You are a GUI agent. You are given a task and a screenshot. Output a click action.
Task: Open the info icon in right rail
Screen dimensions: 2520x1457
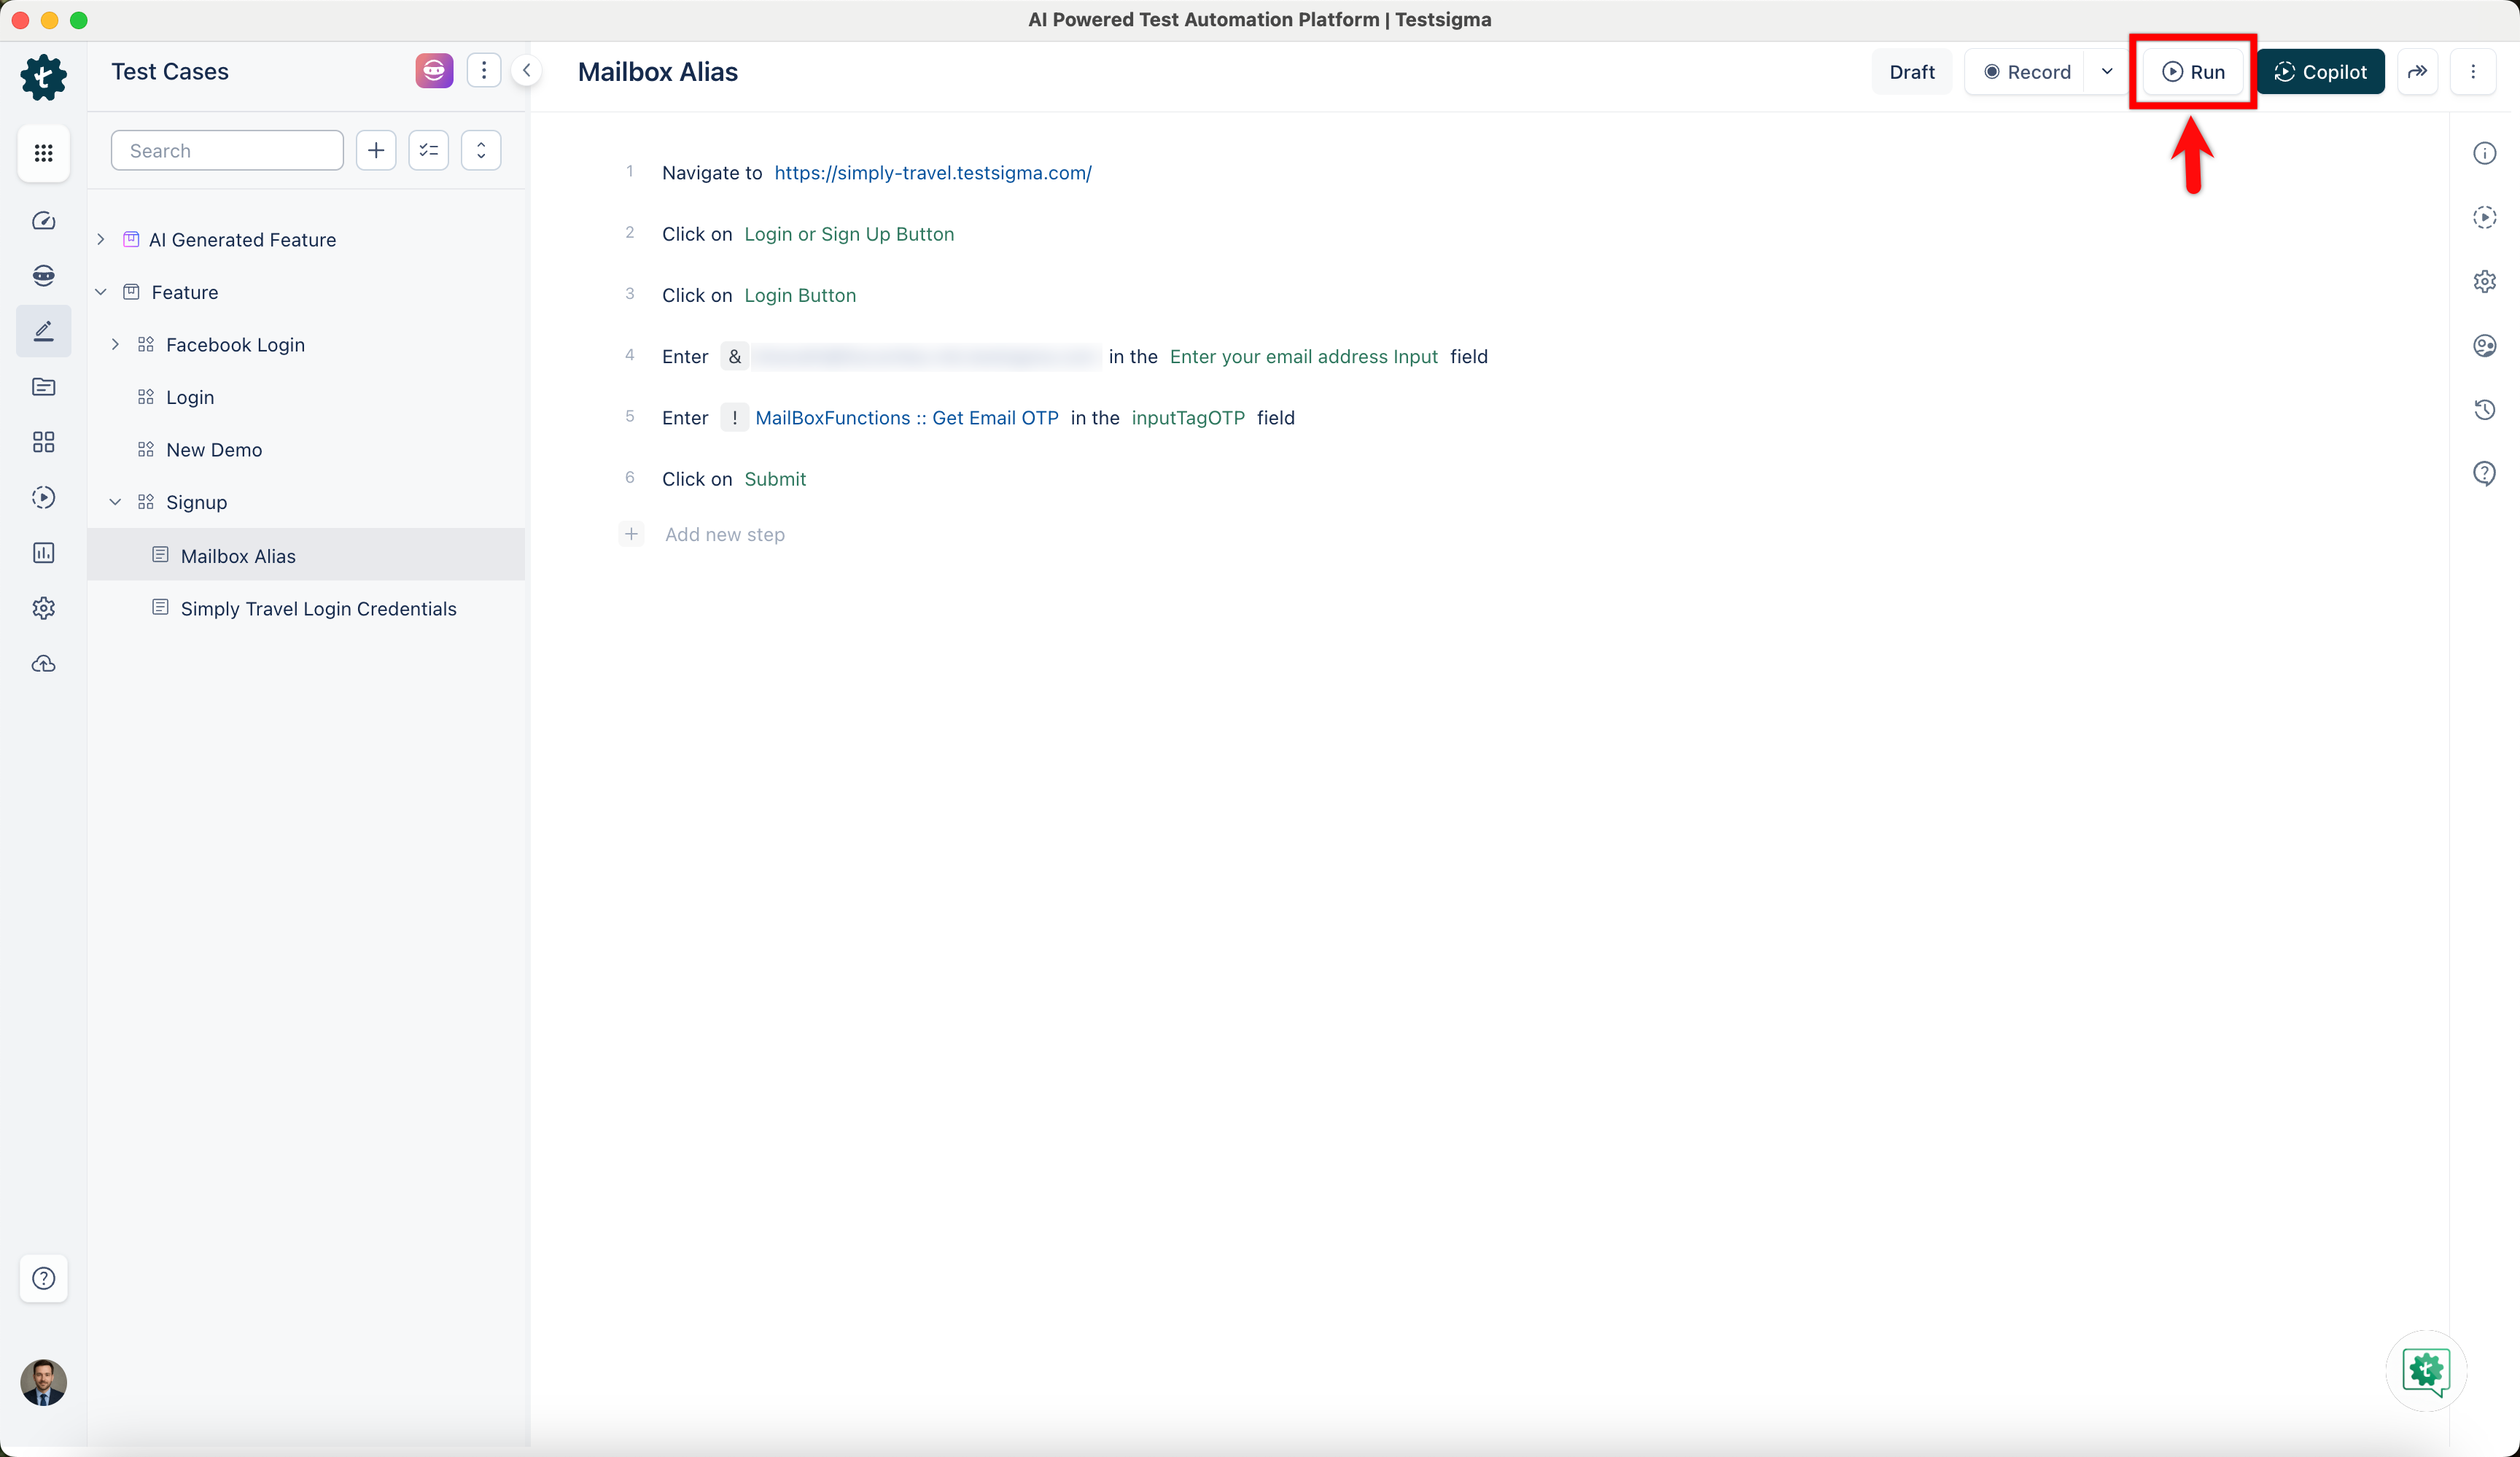[x=2484, y=153]
